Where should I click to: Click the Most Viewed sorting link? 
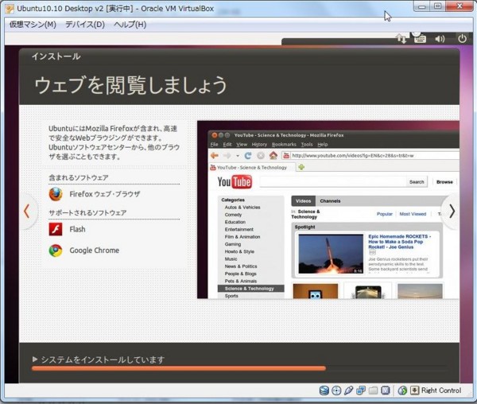(x=413, y=214)
